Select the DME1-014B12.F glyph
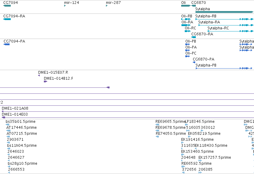This screenshot has height=174, width=254. click(46, 81)
